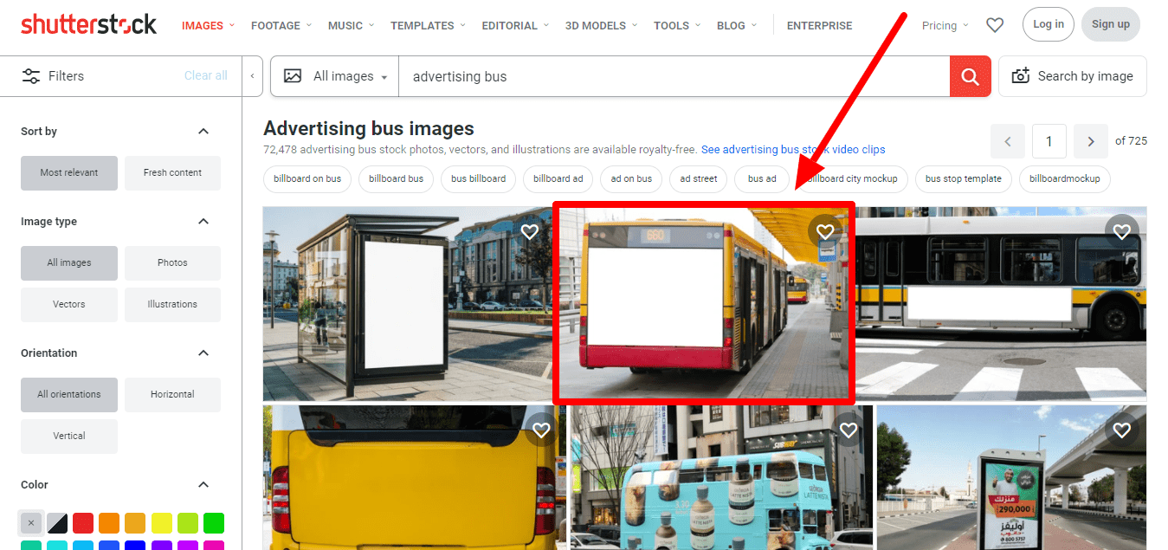
Task: Open the All images dropdown
Action: pyautogui.click(x=335, y=76)
